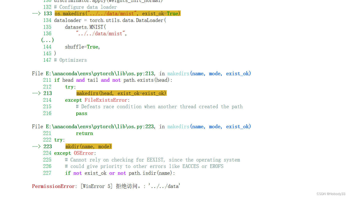The height and width of the screenshot is (198, 349).
Task: Click the 'return' statement on line 221
Action: pos(84,133)
